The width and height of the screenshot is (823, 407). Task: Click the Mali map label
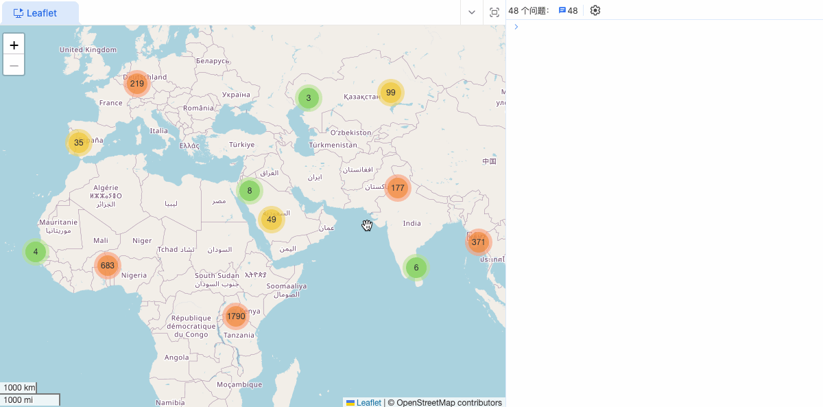pos(101,240)
